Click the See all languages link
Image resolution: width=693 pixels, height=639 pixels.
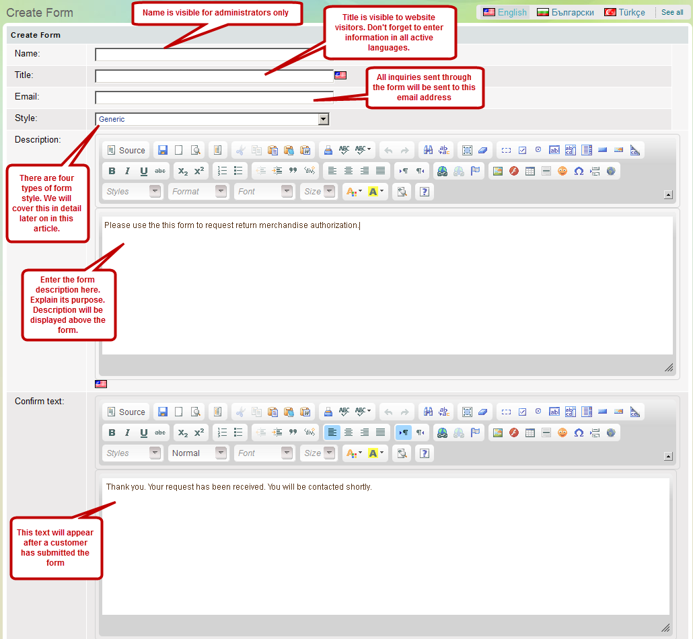coord(672,12)
